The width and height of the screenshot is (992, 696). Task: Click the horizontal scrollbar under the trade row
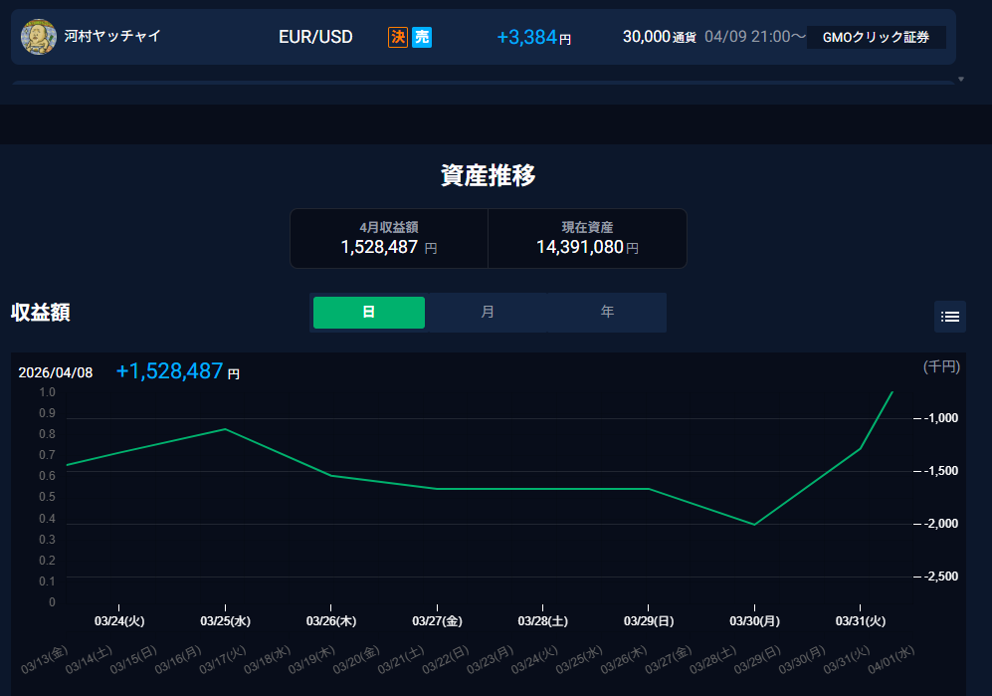[x=483, y=83]
